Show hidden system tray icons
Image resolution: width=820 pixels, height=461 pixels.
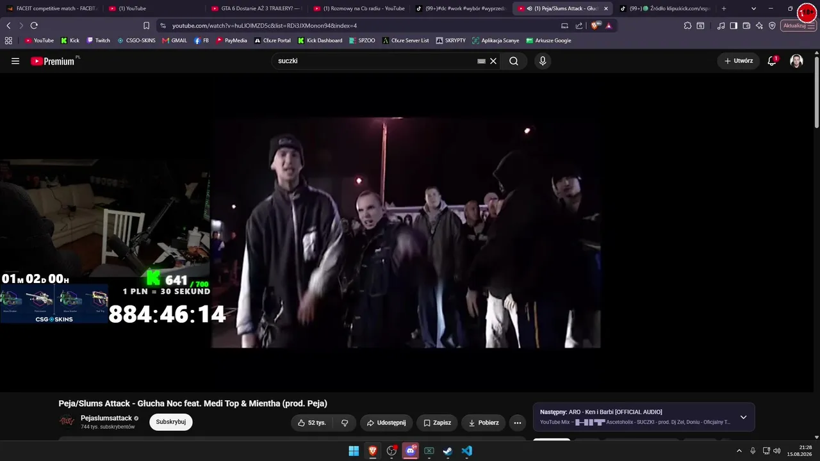(739, 451)
